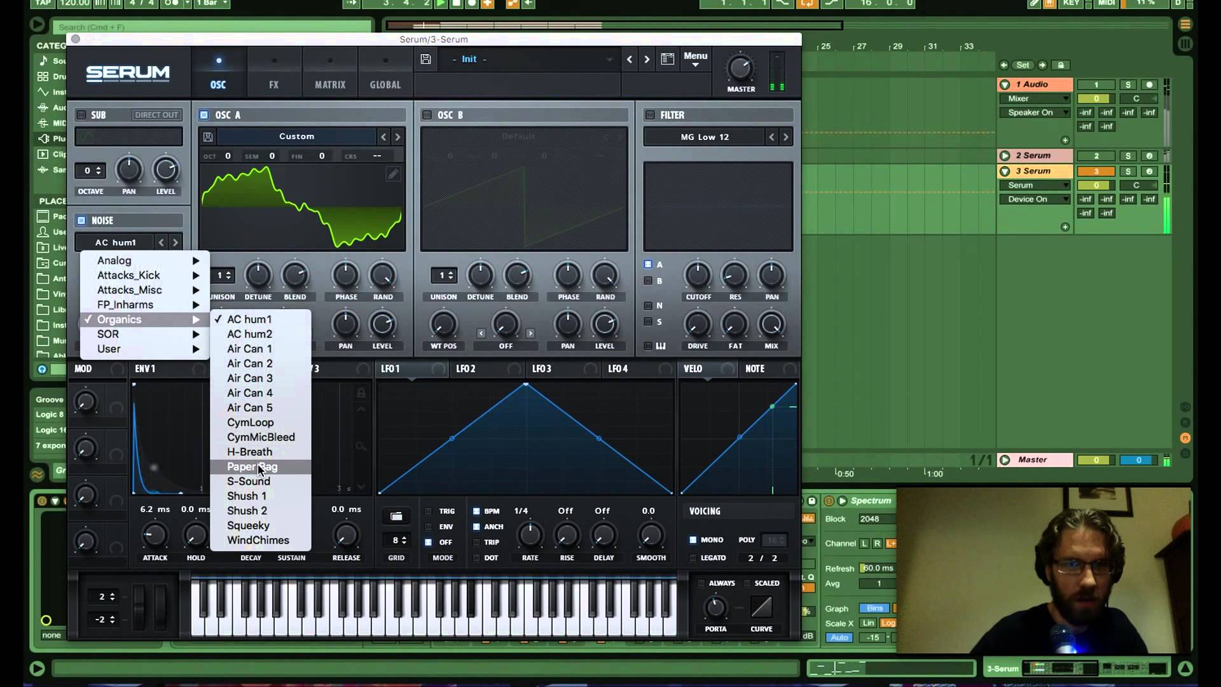
Task: Switch to the MATRIX tab
Action: click(x=330, y=74)
